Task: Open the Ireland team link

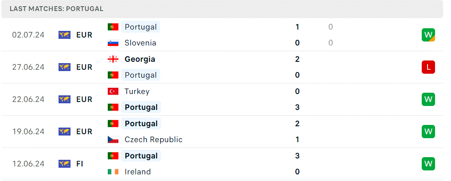Action: [138, 172]
